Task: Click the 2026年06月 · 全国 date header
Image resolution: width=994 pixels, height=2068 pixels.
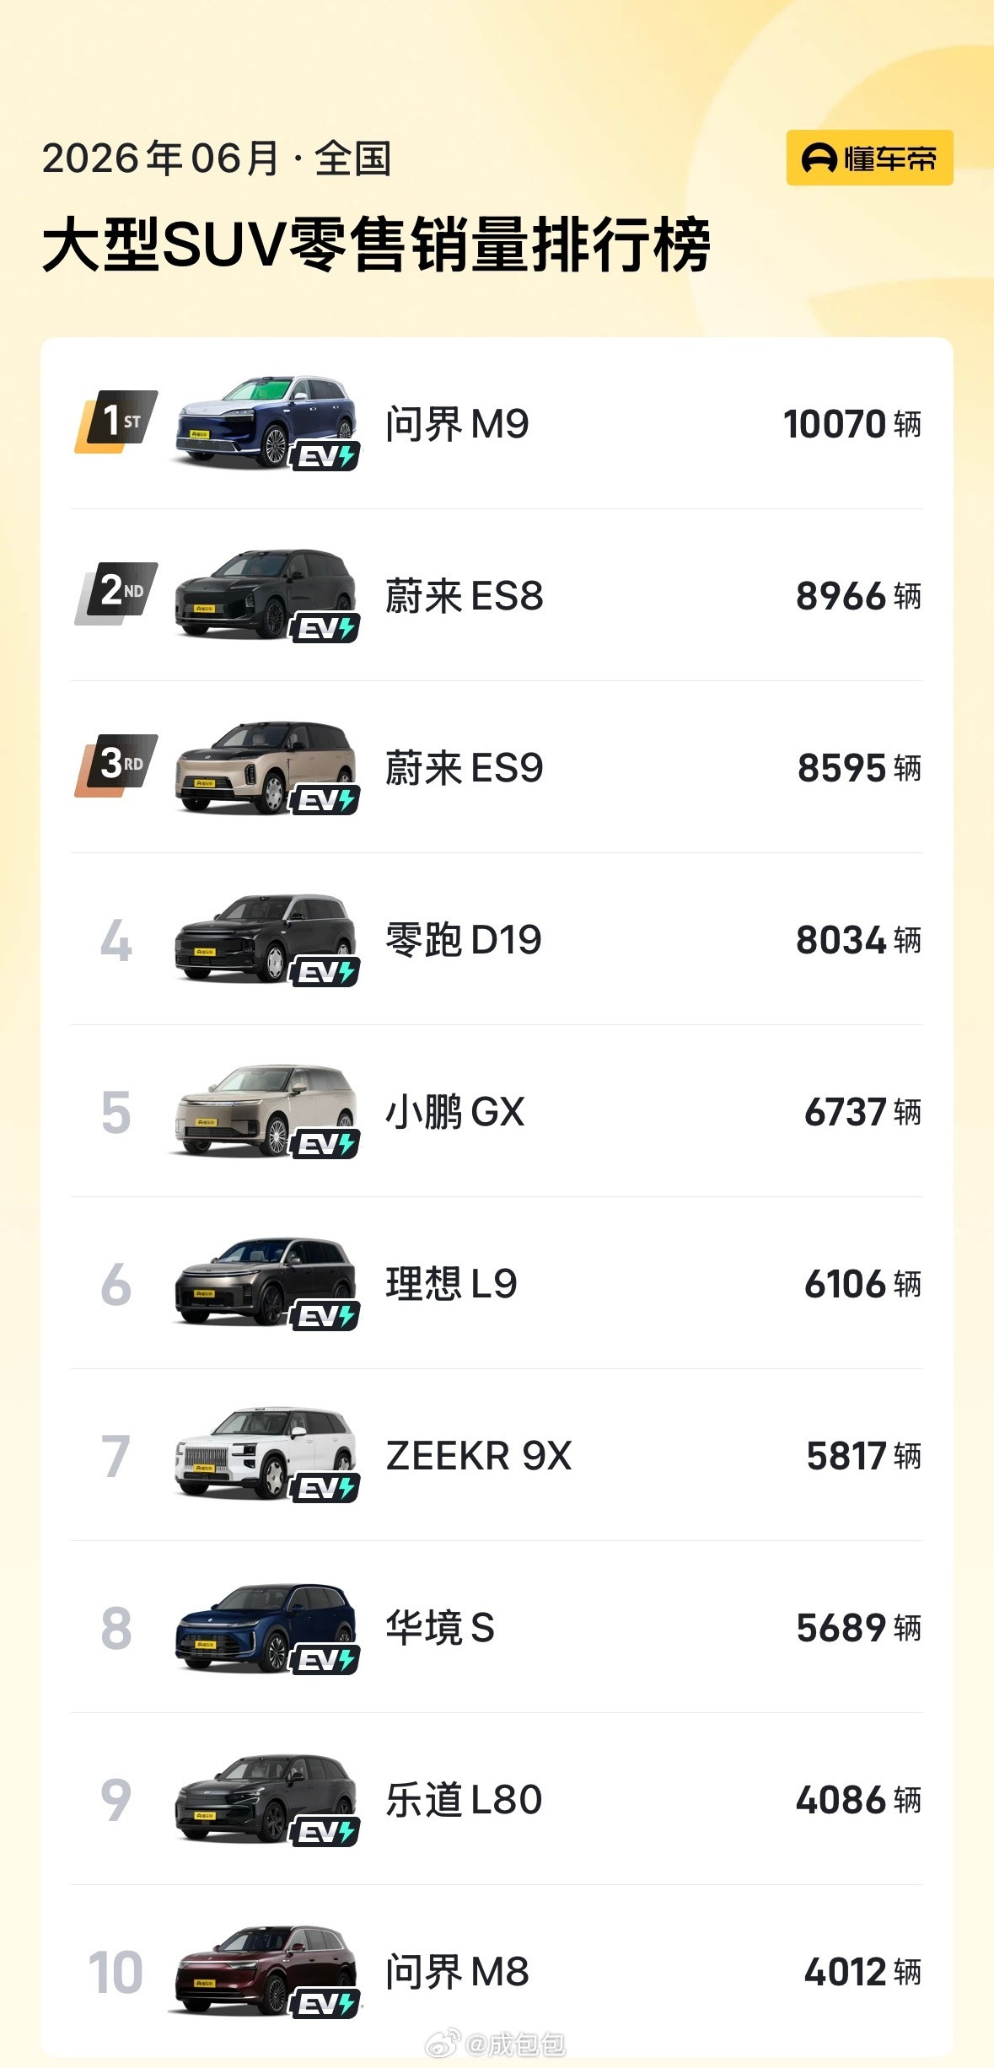Action: click(217, 158)
